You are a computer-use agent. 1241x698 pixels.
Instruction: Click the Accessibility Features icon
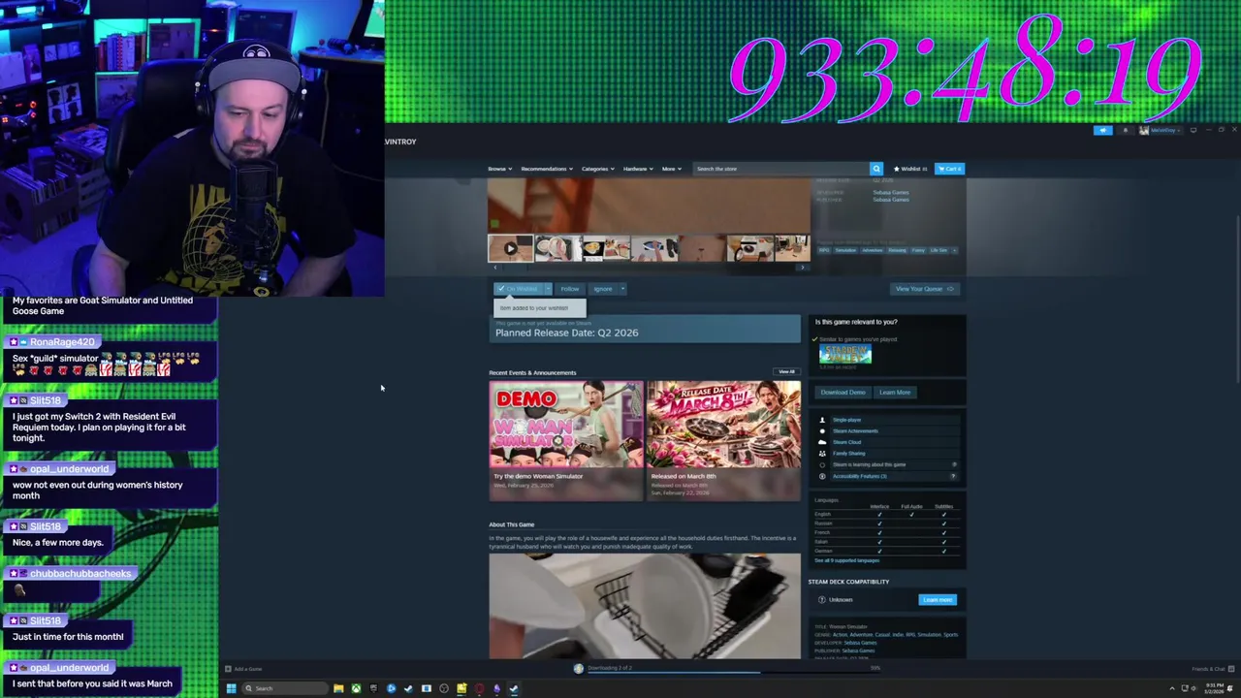(822, 476)
